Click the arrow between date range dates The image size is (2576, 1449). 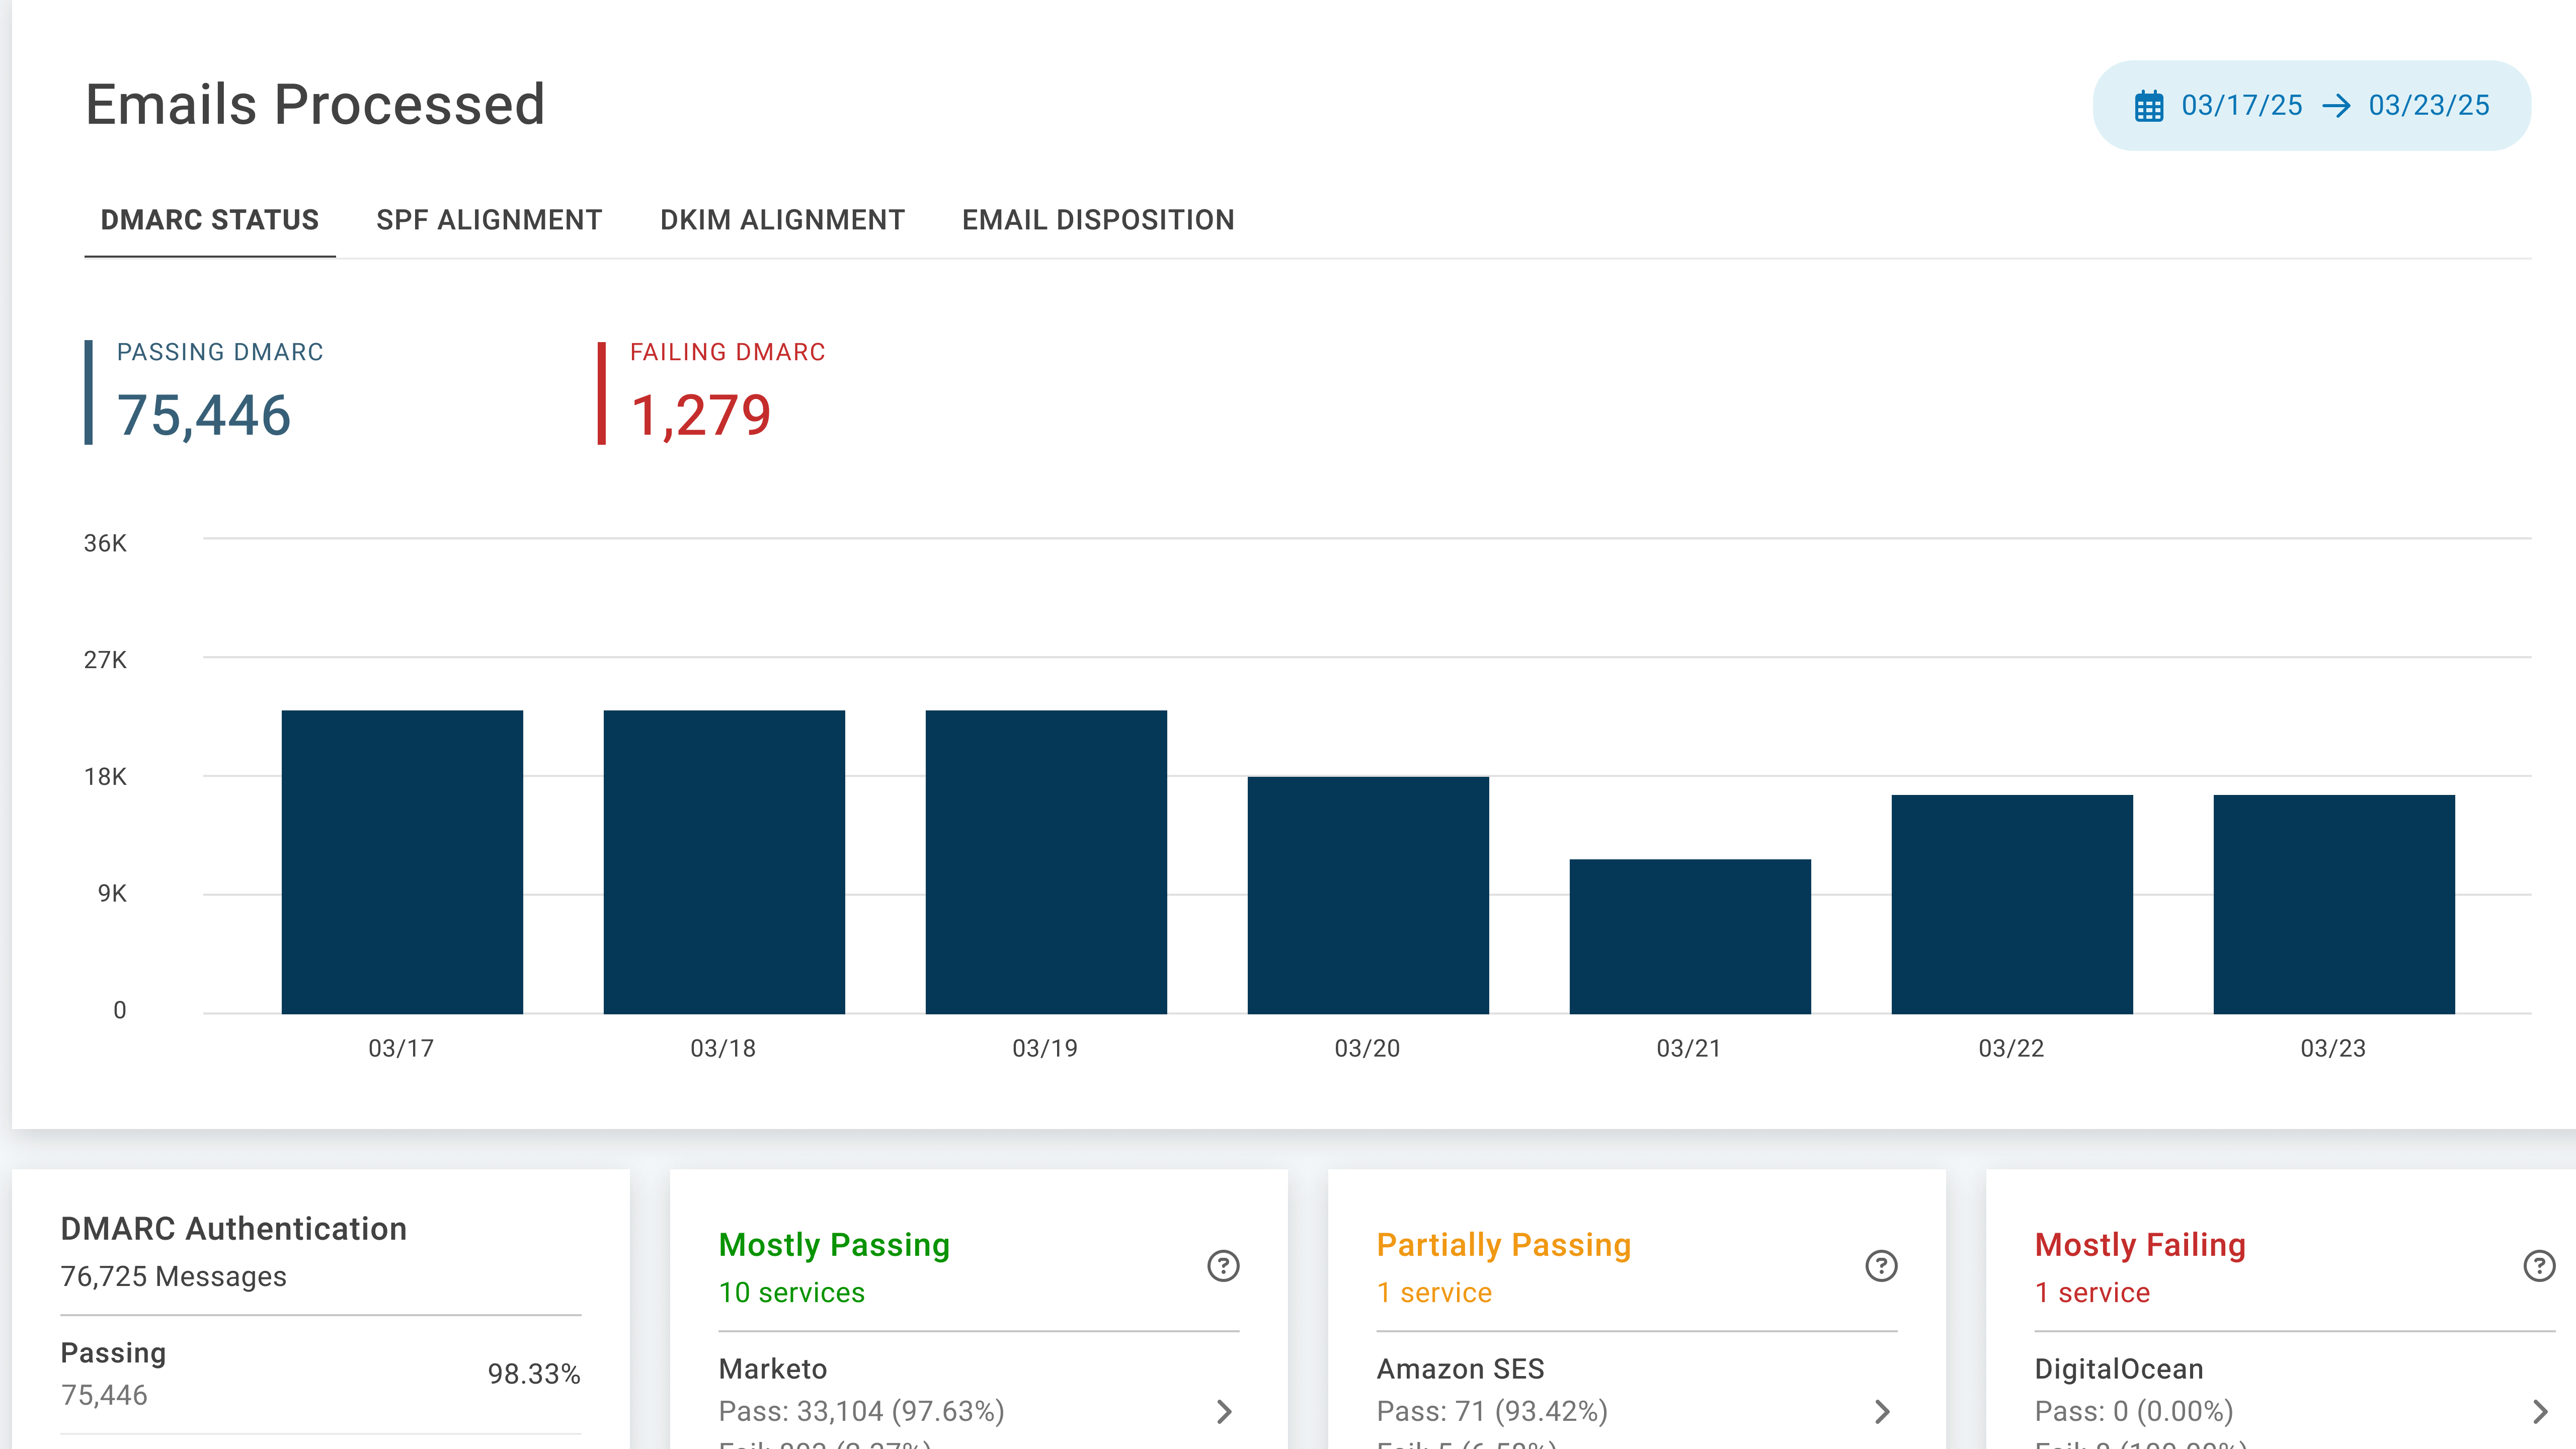(x=2336, y=106)
